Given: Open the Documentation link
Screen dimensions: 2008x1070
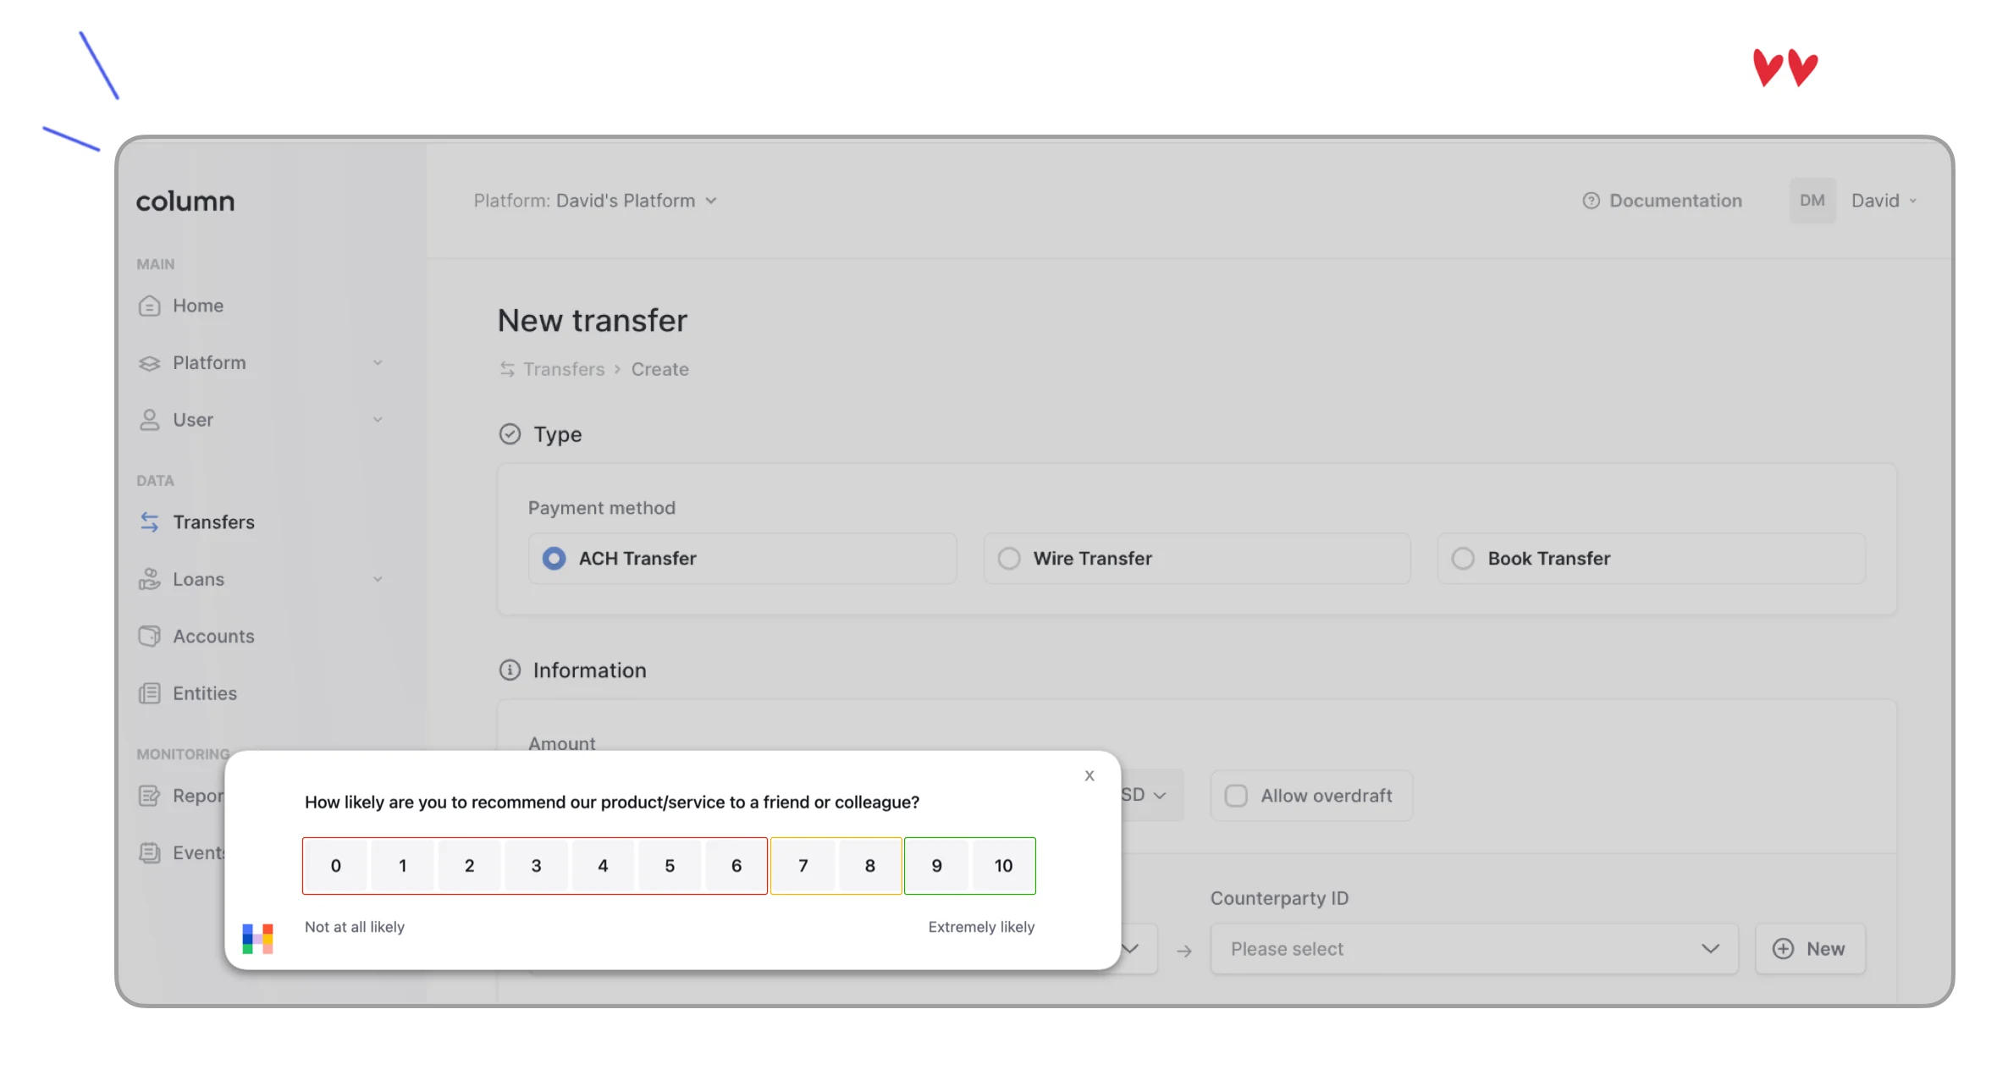Looking at the screenshot, I should (x=1662, y=201).
